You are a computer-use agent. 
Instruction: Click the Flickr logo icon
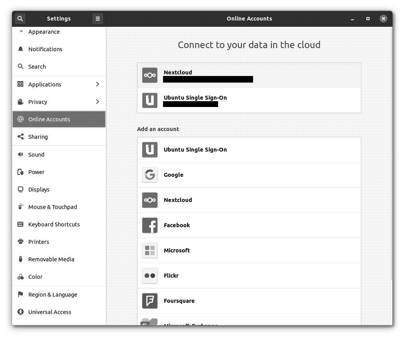click(x=150, y=276)
